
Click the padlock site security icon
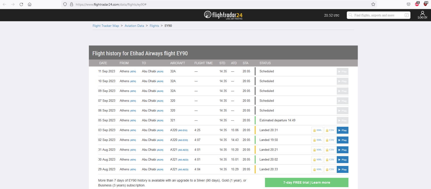click(x=71, y=4)
